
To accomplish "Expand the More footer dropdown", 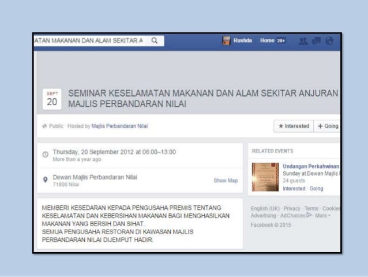I will pos(322,216).
